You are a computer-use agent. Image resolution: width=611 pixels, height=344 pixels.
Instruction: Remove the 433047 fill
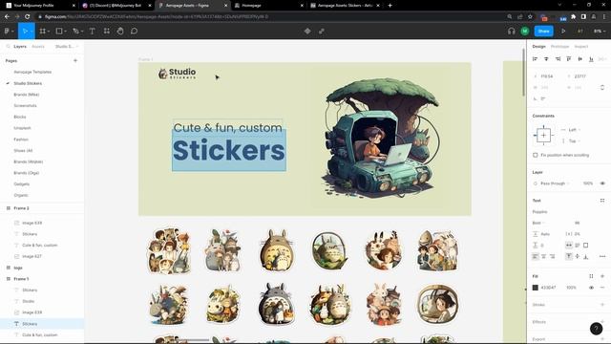pos(602,288)
